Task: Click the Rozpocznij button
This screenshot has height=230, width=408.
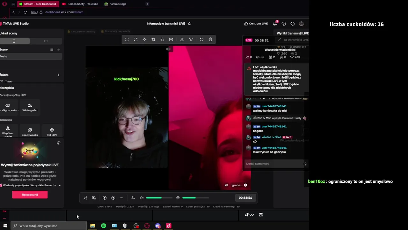Action: click(30, 195)
